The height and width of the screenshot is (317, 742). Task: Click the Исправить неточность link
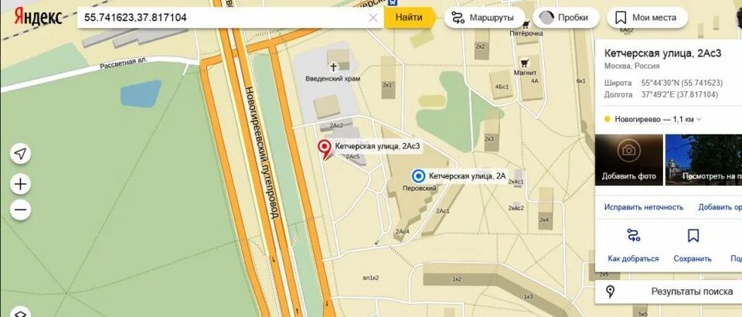(644, 207)
